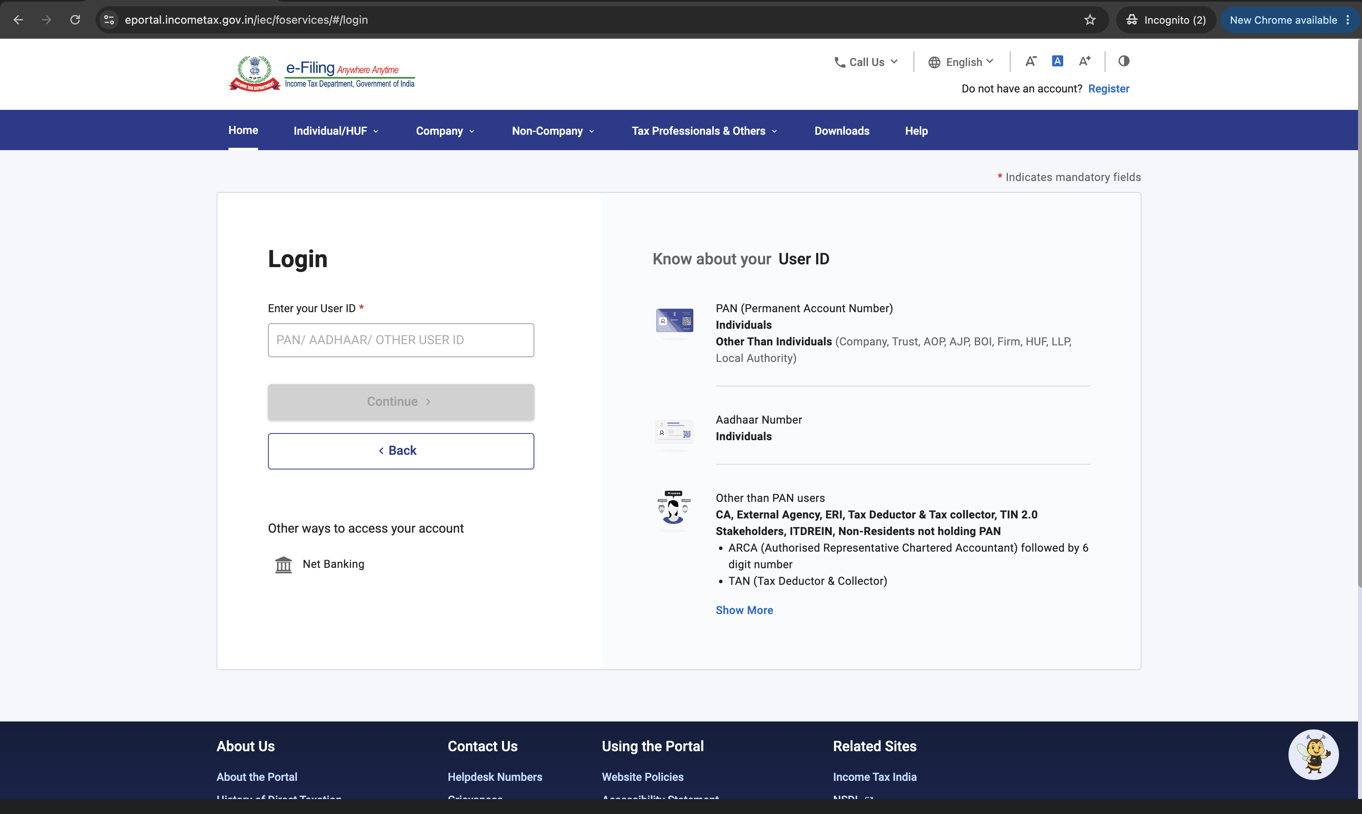Click 'Other ways to access your account' text
This screenshot has width=1362, height=814.
366,528
